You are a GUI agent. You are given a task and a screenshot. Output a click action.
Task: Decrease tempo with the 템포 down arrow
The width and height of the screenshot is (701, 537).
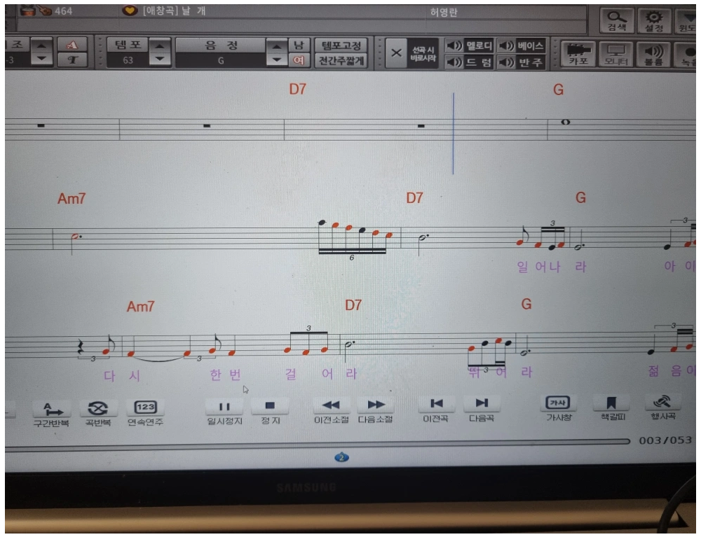(x=161, y=60)
